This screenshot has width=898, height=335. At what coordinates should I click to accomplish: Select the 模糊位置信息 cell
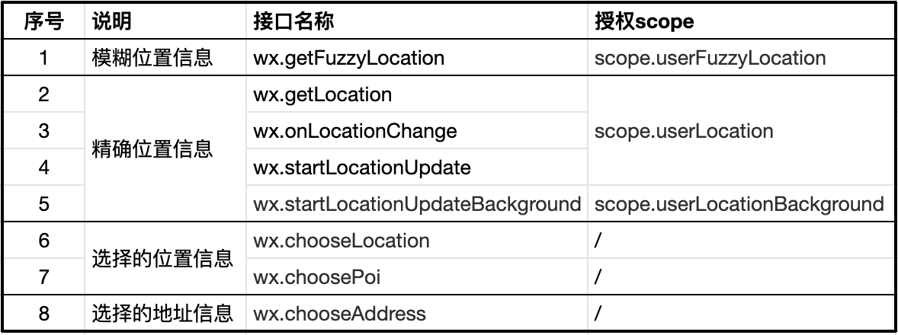coord(152,58)
